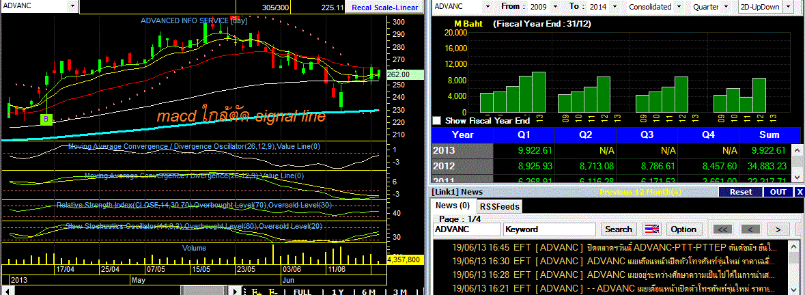Open the financials ADVANC symbol dropdown
The image size is (805, 295).
488,7
